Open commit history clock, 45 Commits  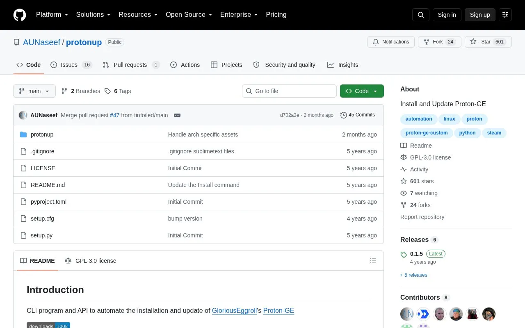coord(358,115)
